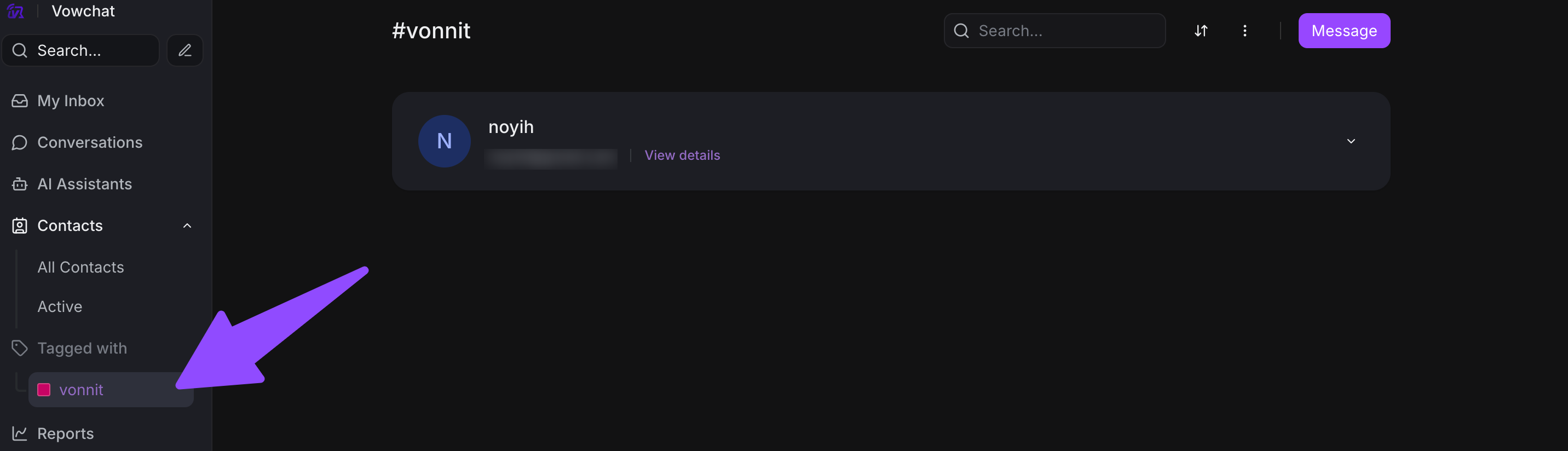The height and width of the screenshot is (451, 1568).
Task: Click the compose new message pencil icon
Action: [185, 50]
